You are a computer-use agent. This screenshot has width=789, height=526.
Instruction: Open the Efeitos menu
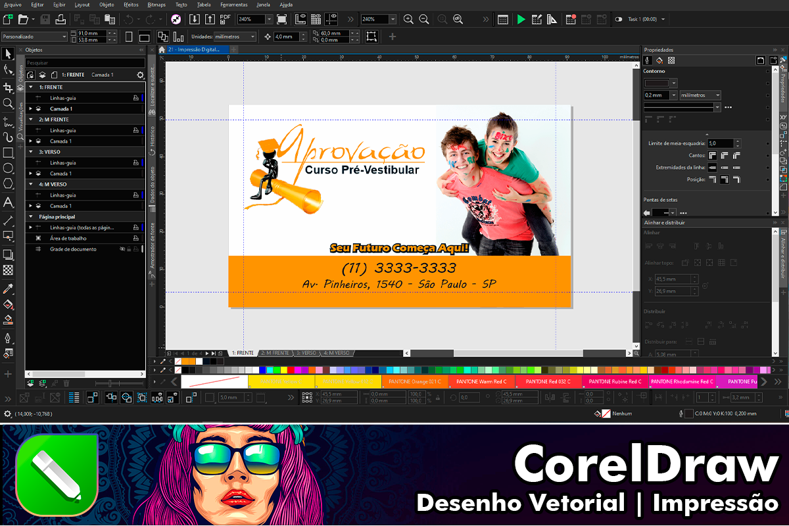(x=131, y=5)
